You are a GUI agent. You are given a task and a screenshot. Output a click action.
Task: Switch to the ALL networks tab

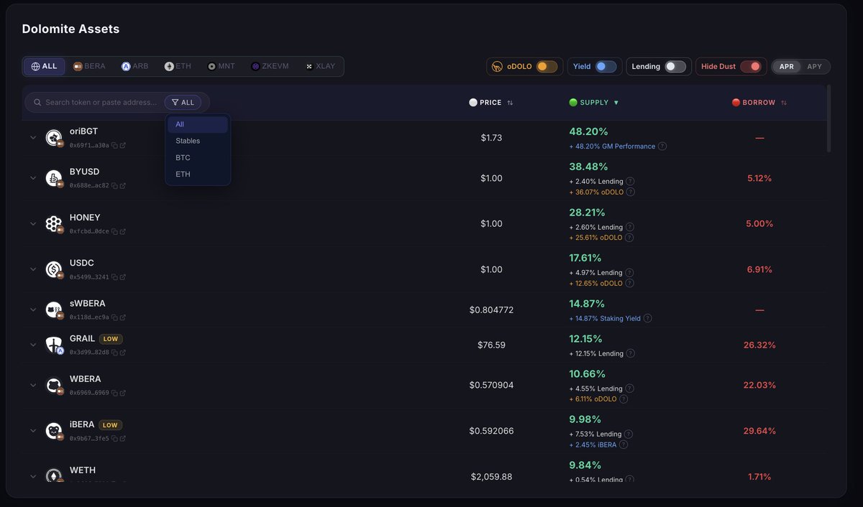click(45, 67)
